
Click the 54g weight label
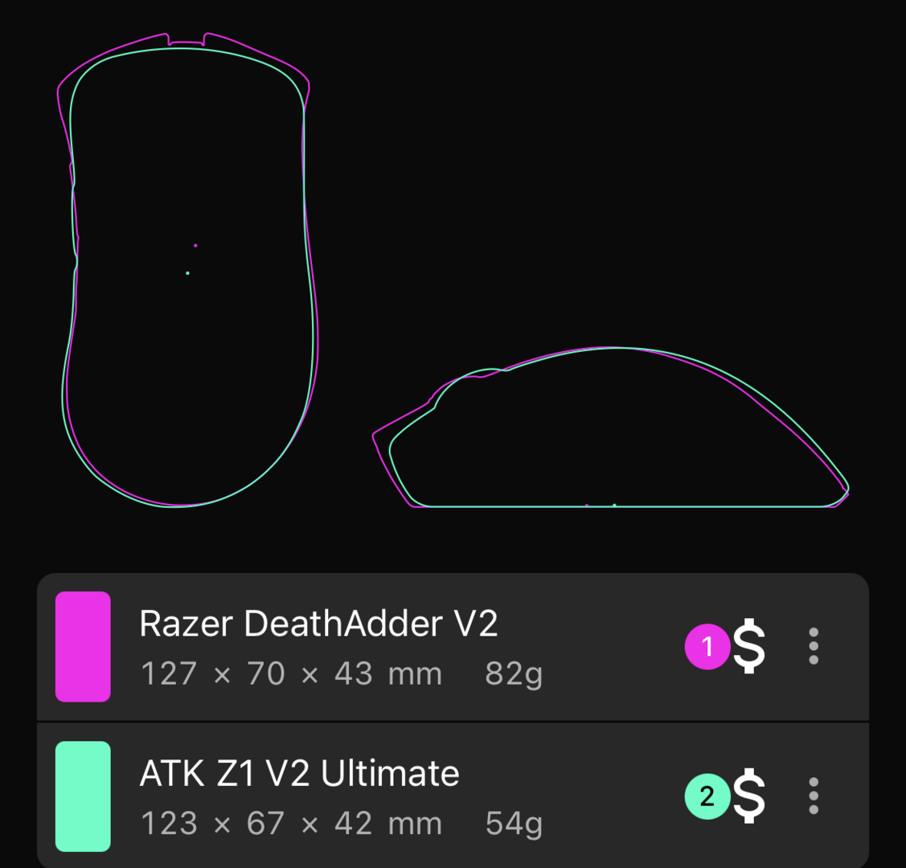pos(514,824)
